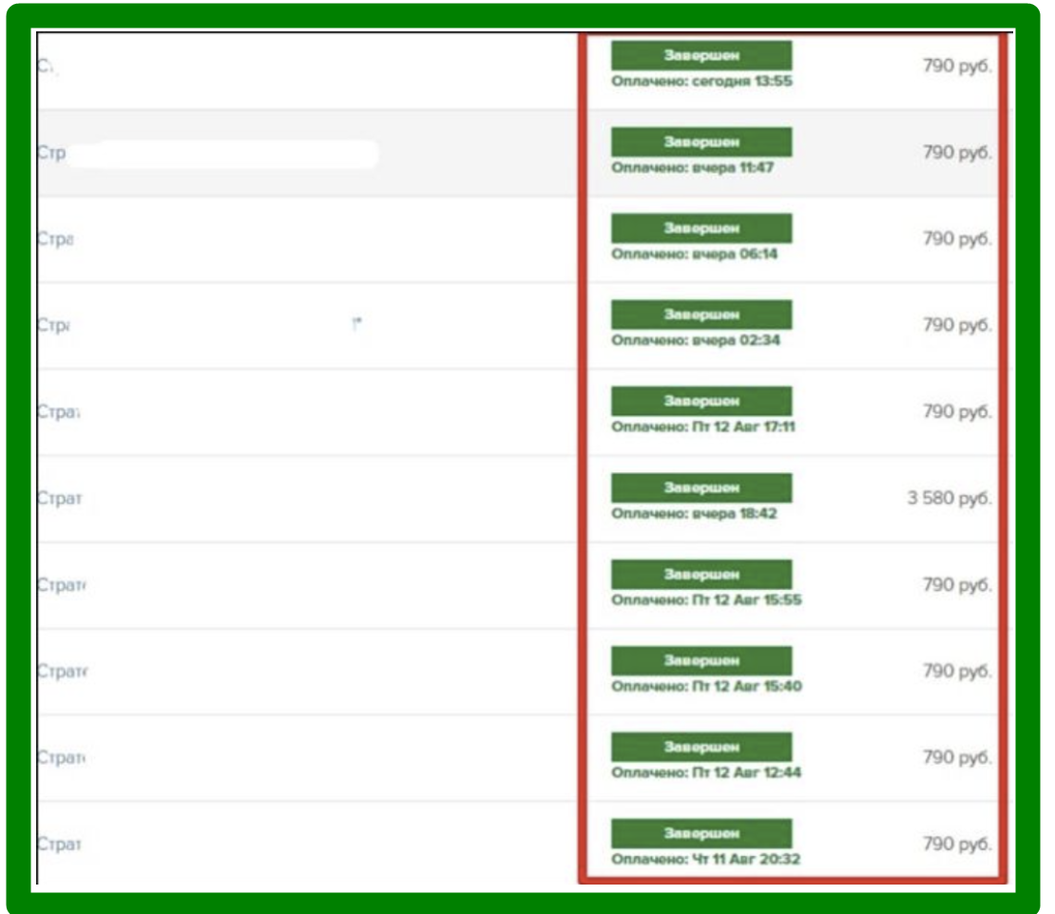Click 790 руб. in Пт 12 Авг 12:44 row
Image resolution: width=1055 pixels, height=914 pixels.
click(x=957, y=758)
